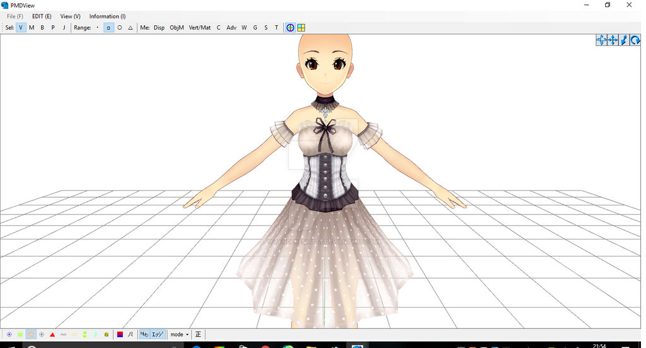Toggle bone selection B button

pyautogui.click(x=42, y=28)
